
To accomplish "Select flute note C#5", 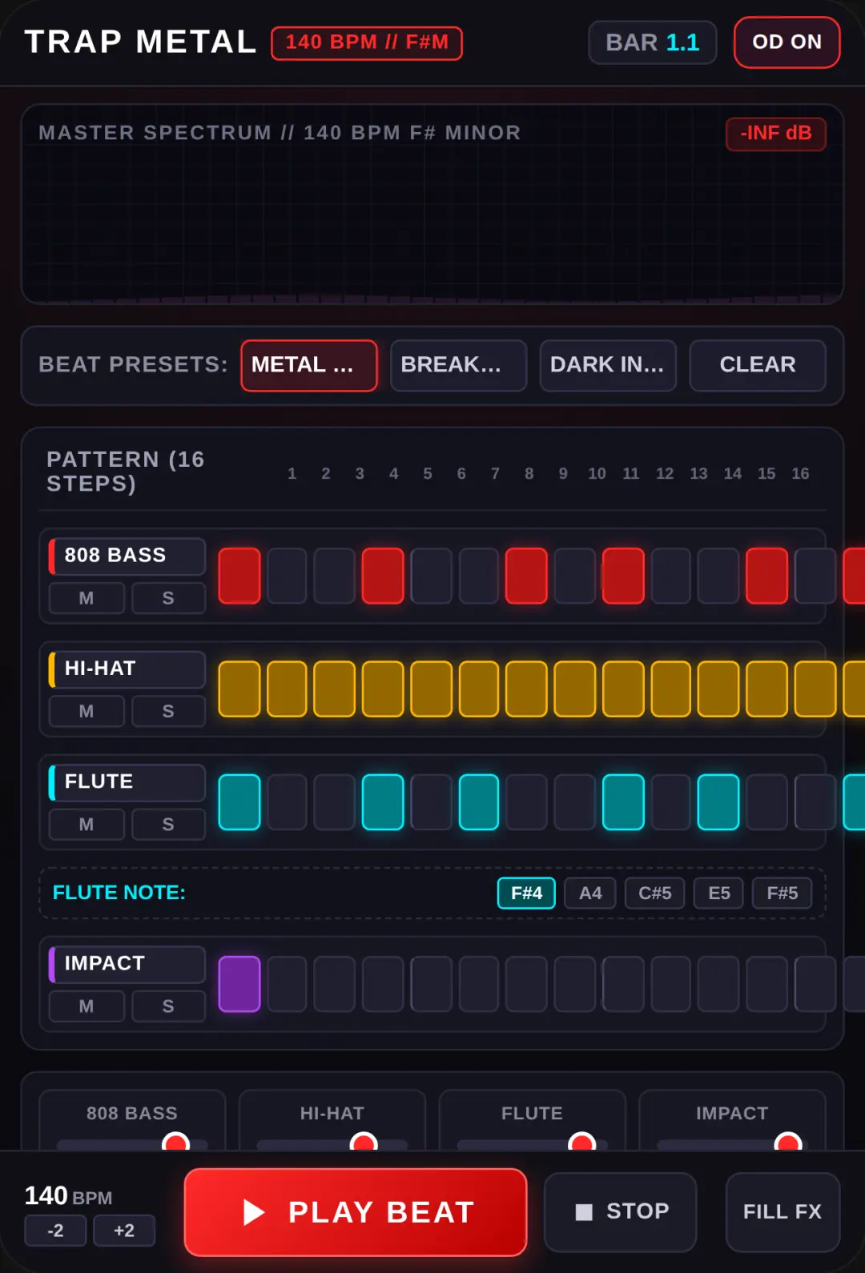I will [654, 893].
